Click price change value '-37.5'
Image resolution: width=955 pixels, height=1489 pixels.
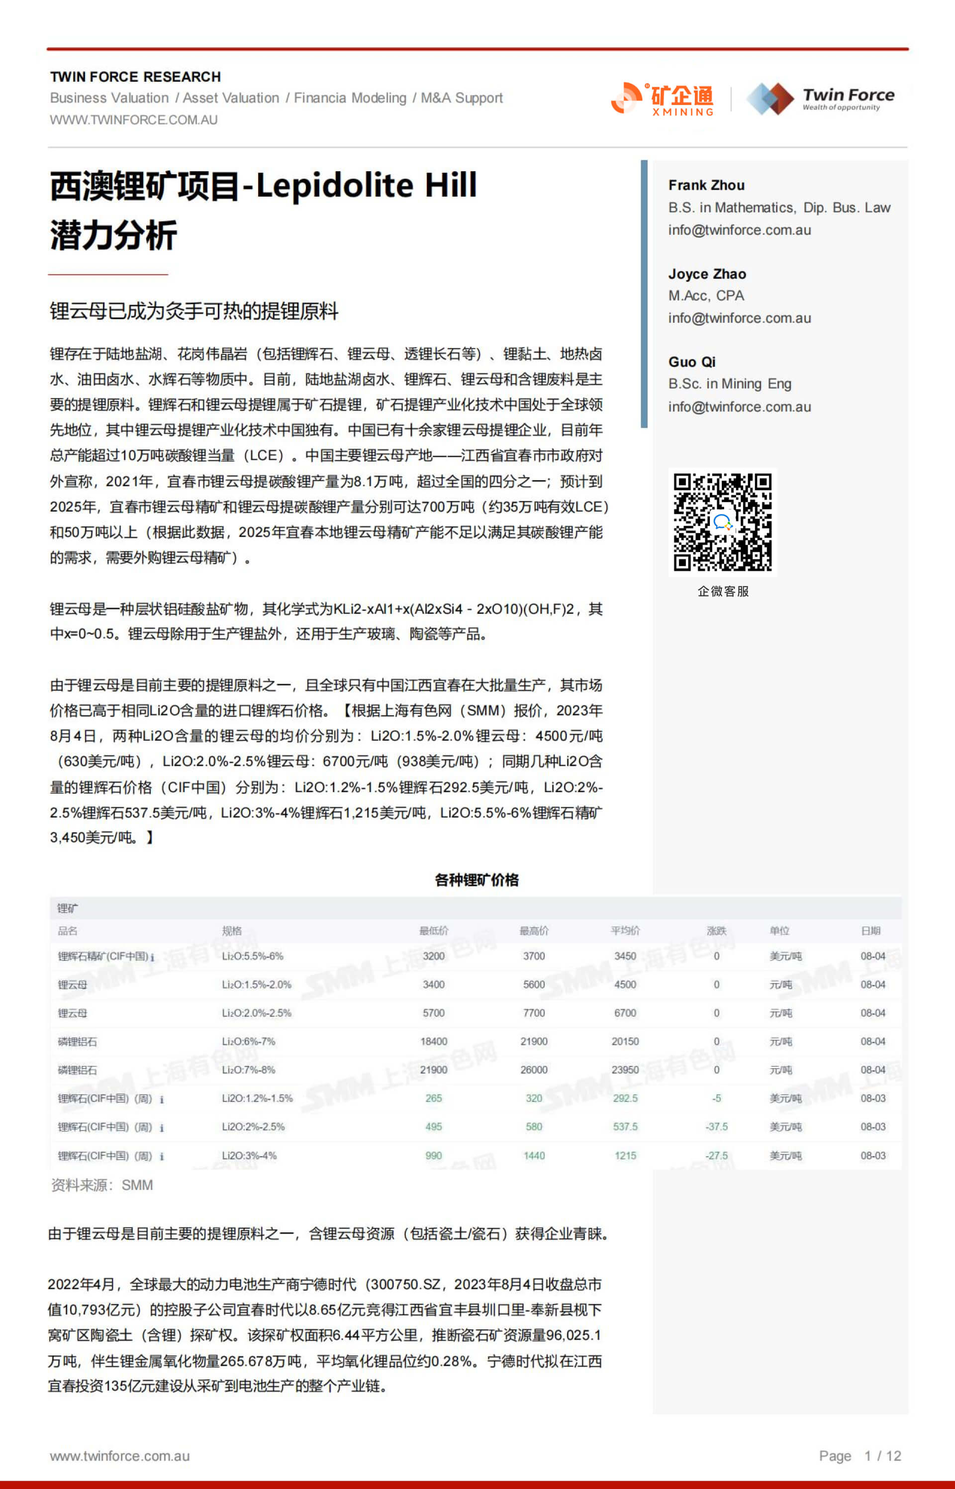716,1127
